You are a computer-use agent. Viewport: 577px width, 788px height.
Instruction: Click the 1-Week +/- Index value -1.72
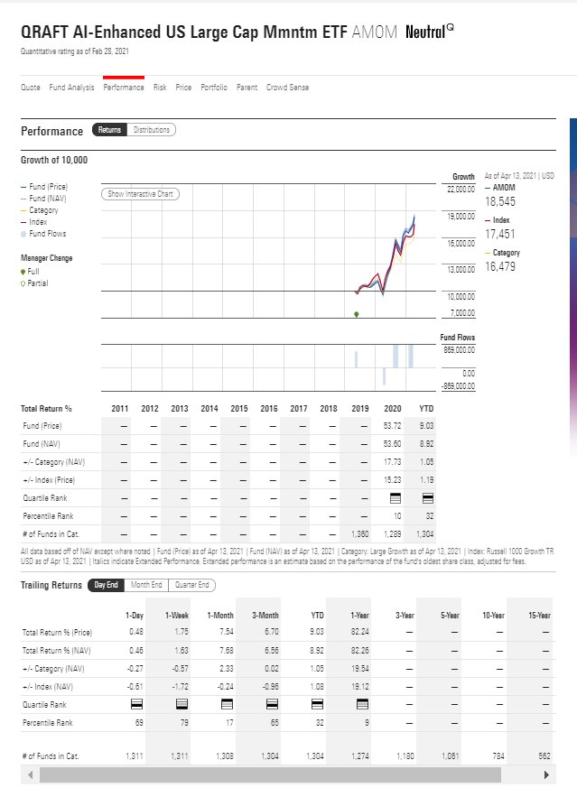pos(181,687)
